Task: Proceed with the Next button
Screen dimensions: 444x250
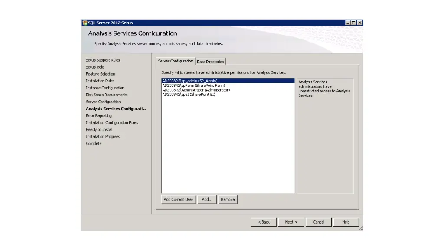Action: [x=291, y=222]
